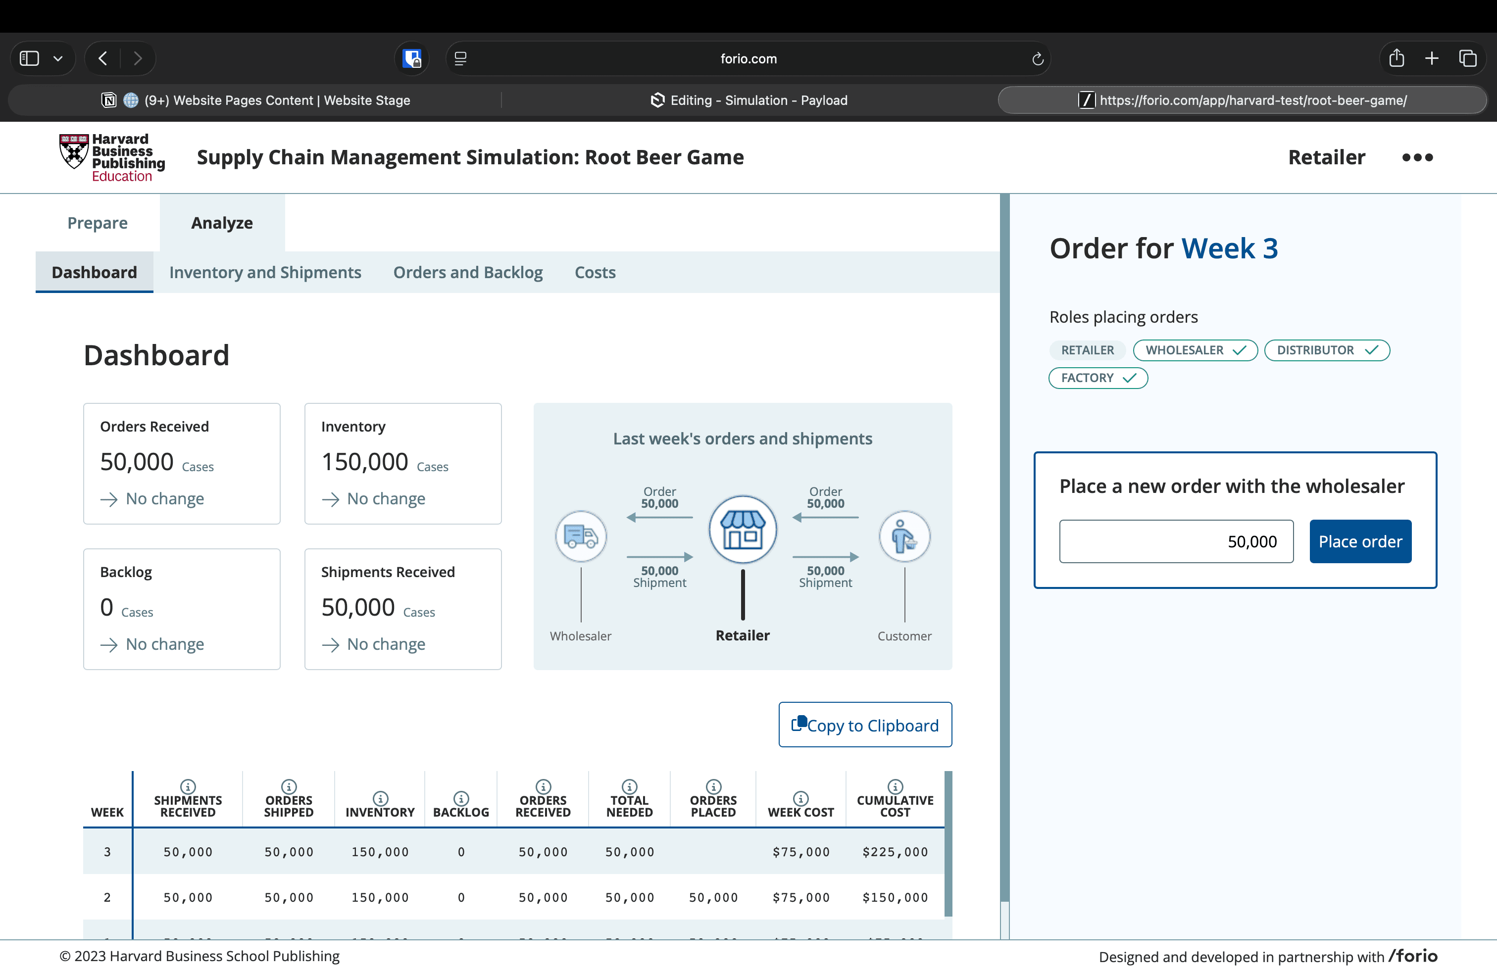Screen dimensions: 1497x972
Task: Click the order quantity input field
Action: (1176, 541)
